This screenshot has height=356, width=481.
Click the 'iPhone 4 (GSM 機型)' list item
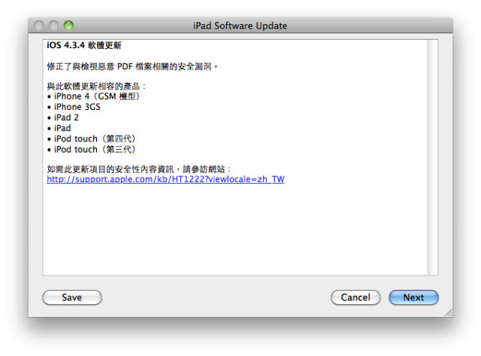pos(94,96)
